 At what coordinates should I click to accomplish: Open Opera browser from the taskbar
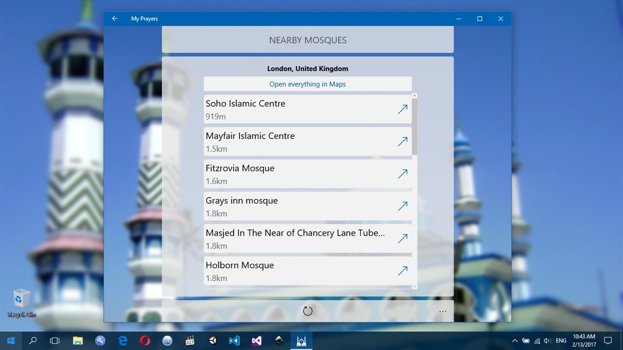[145, 341]
